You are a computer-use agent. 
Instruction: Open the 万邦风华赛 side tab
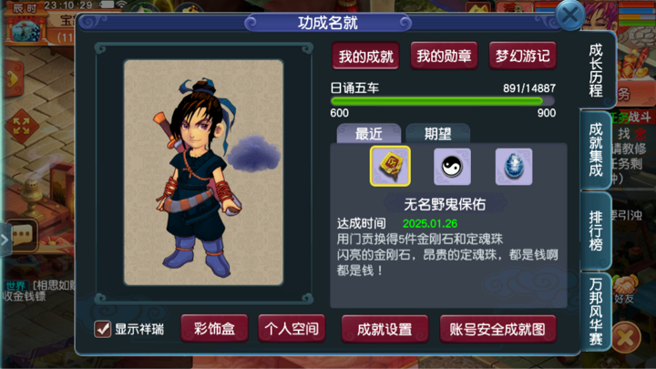click(x=595, y=312)
